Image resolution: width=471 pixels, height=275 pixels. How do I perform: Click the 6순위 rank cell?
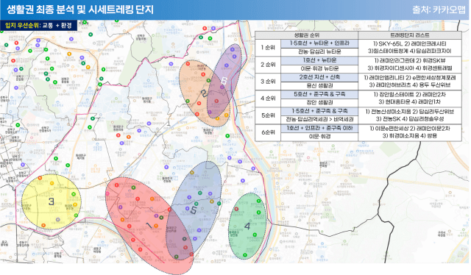click(x=268, y=132)
